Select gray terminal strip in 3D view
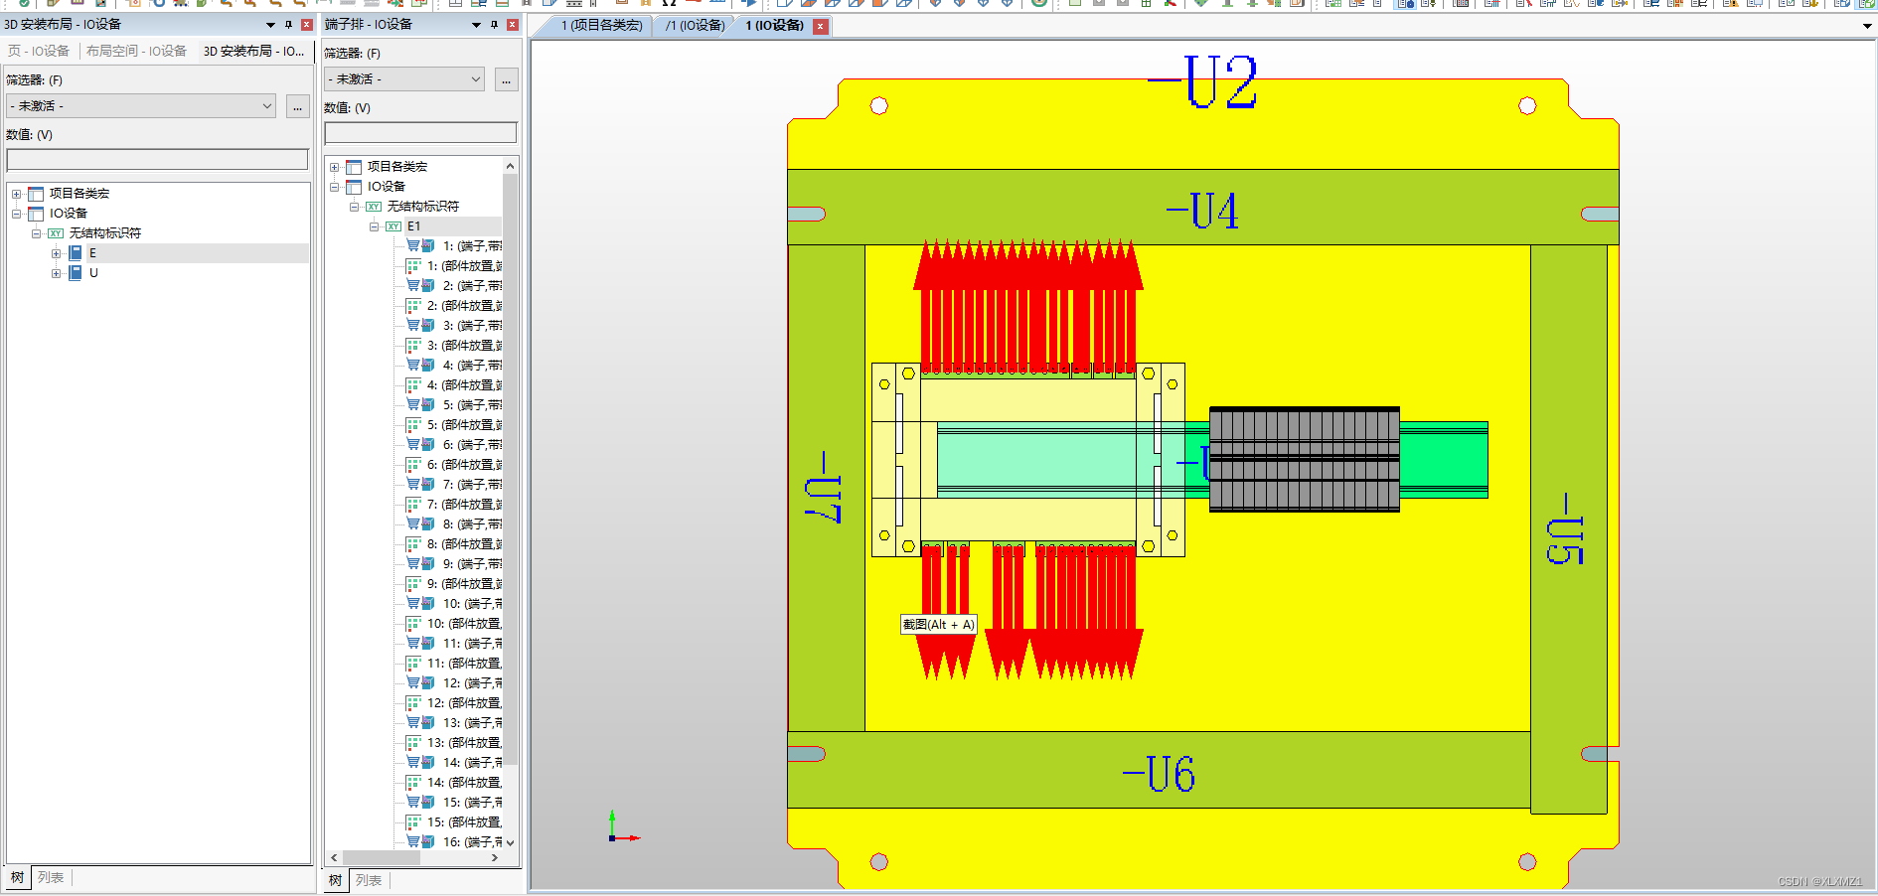This screenshot has width=1878, height=896. click(1304, 460)
